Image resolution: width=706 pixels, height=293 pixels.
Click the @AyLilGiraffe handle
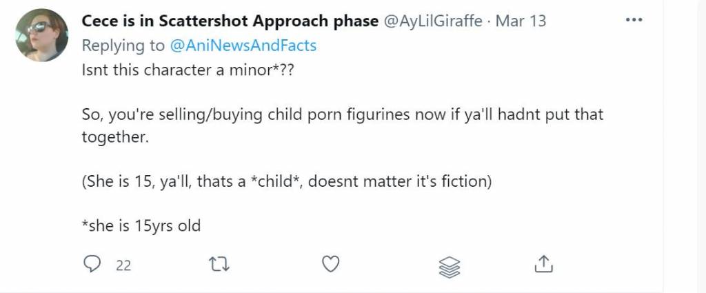433,21
